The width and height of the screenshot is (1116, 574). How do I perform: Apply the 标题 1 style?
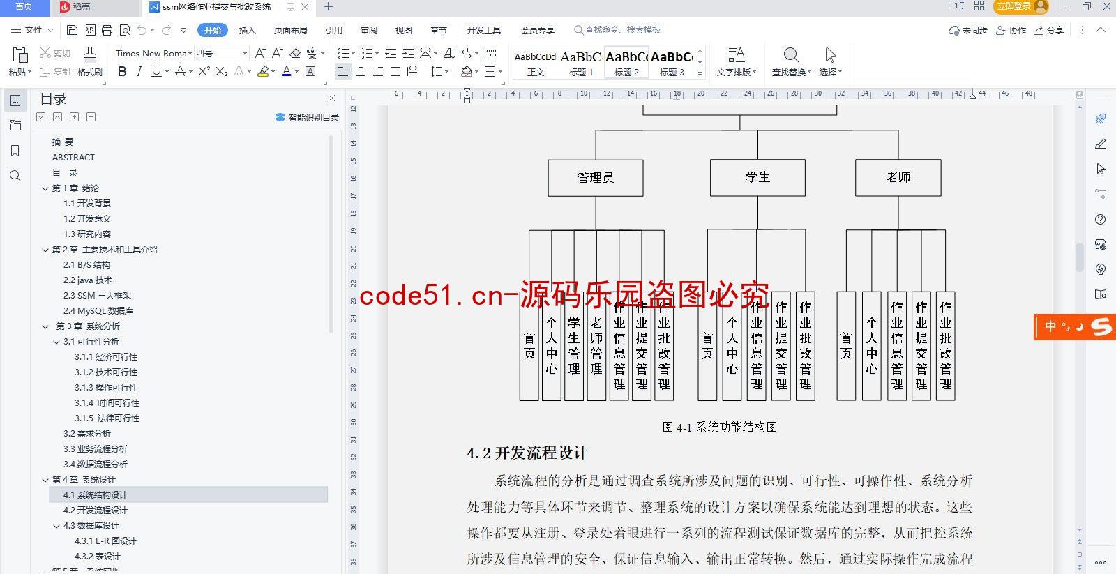coord(580,63)
